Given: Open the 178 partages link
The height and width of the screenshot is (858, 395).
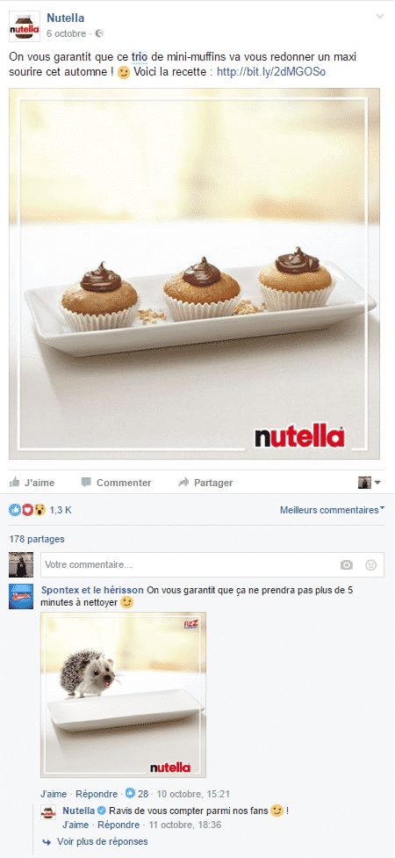Looking at the screenshot, I should coord(37,539).
